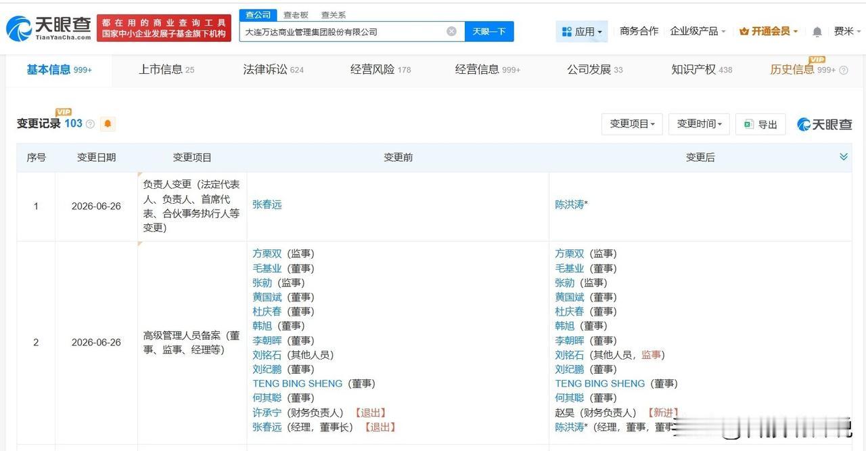Open the 经营风险 tab

click(x=380, y=70)
